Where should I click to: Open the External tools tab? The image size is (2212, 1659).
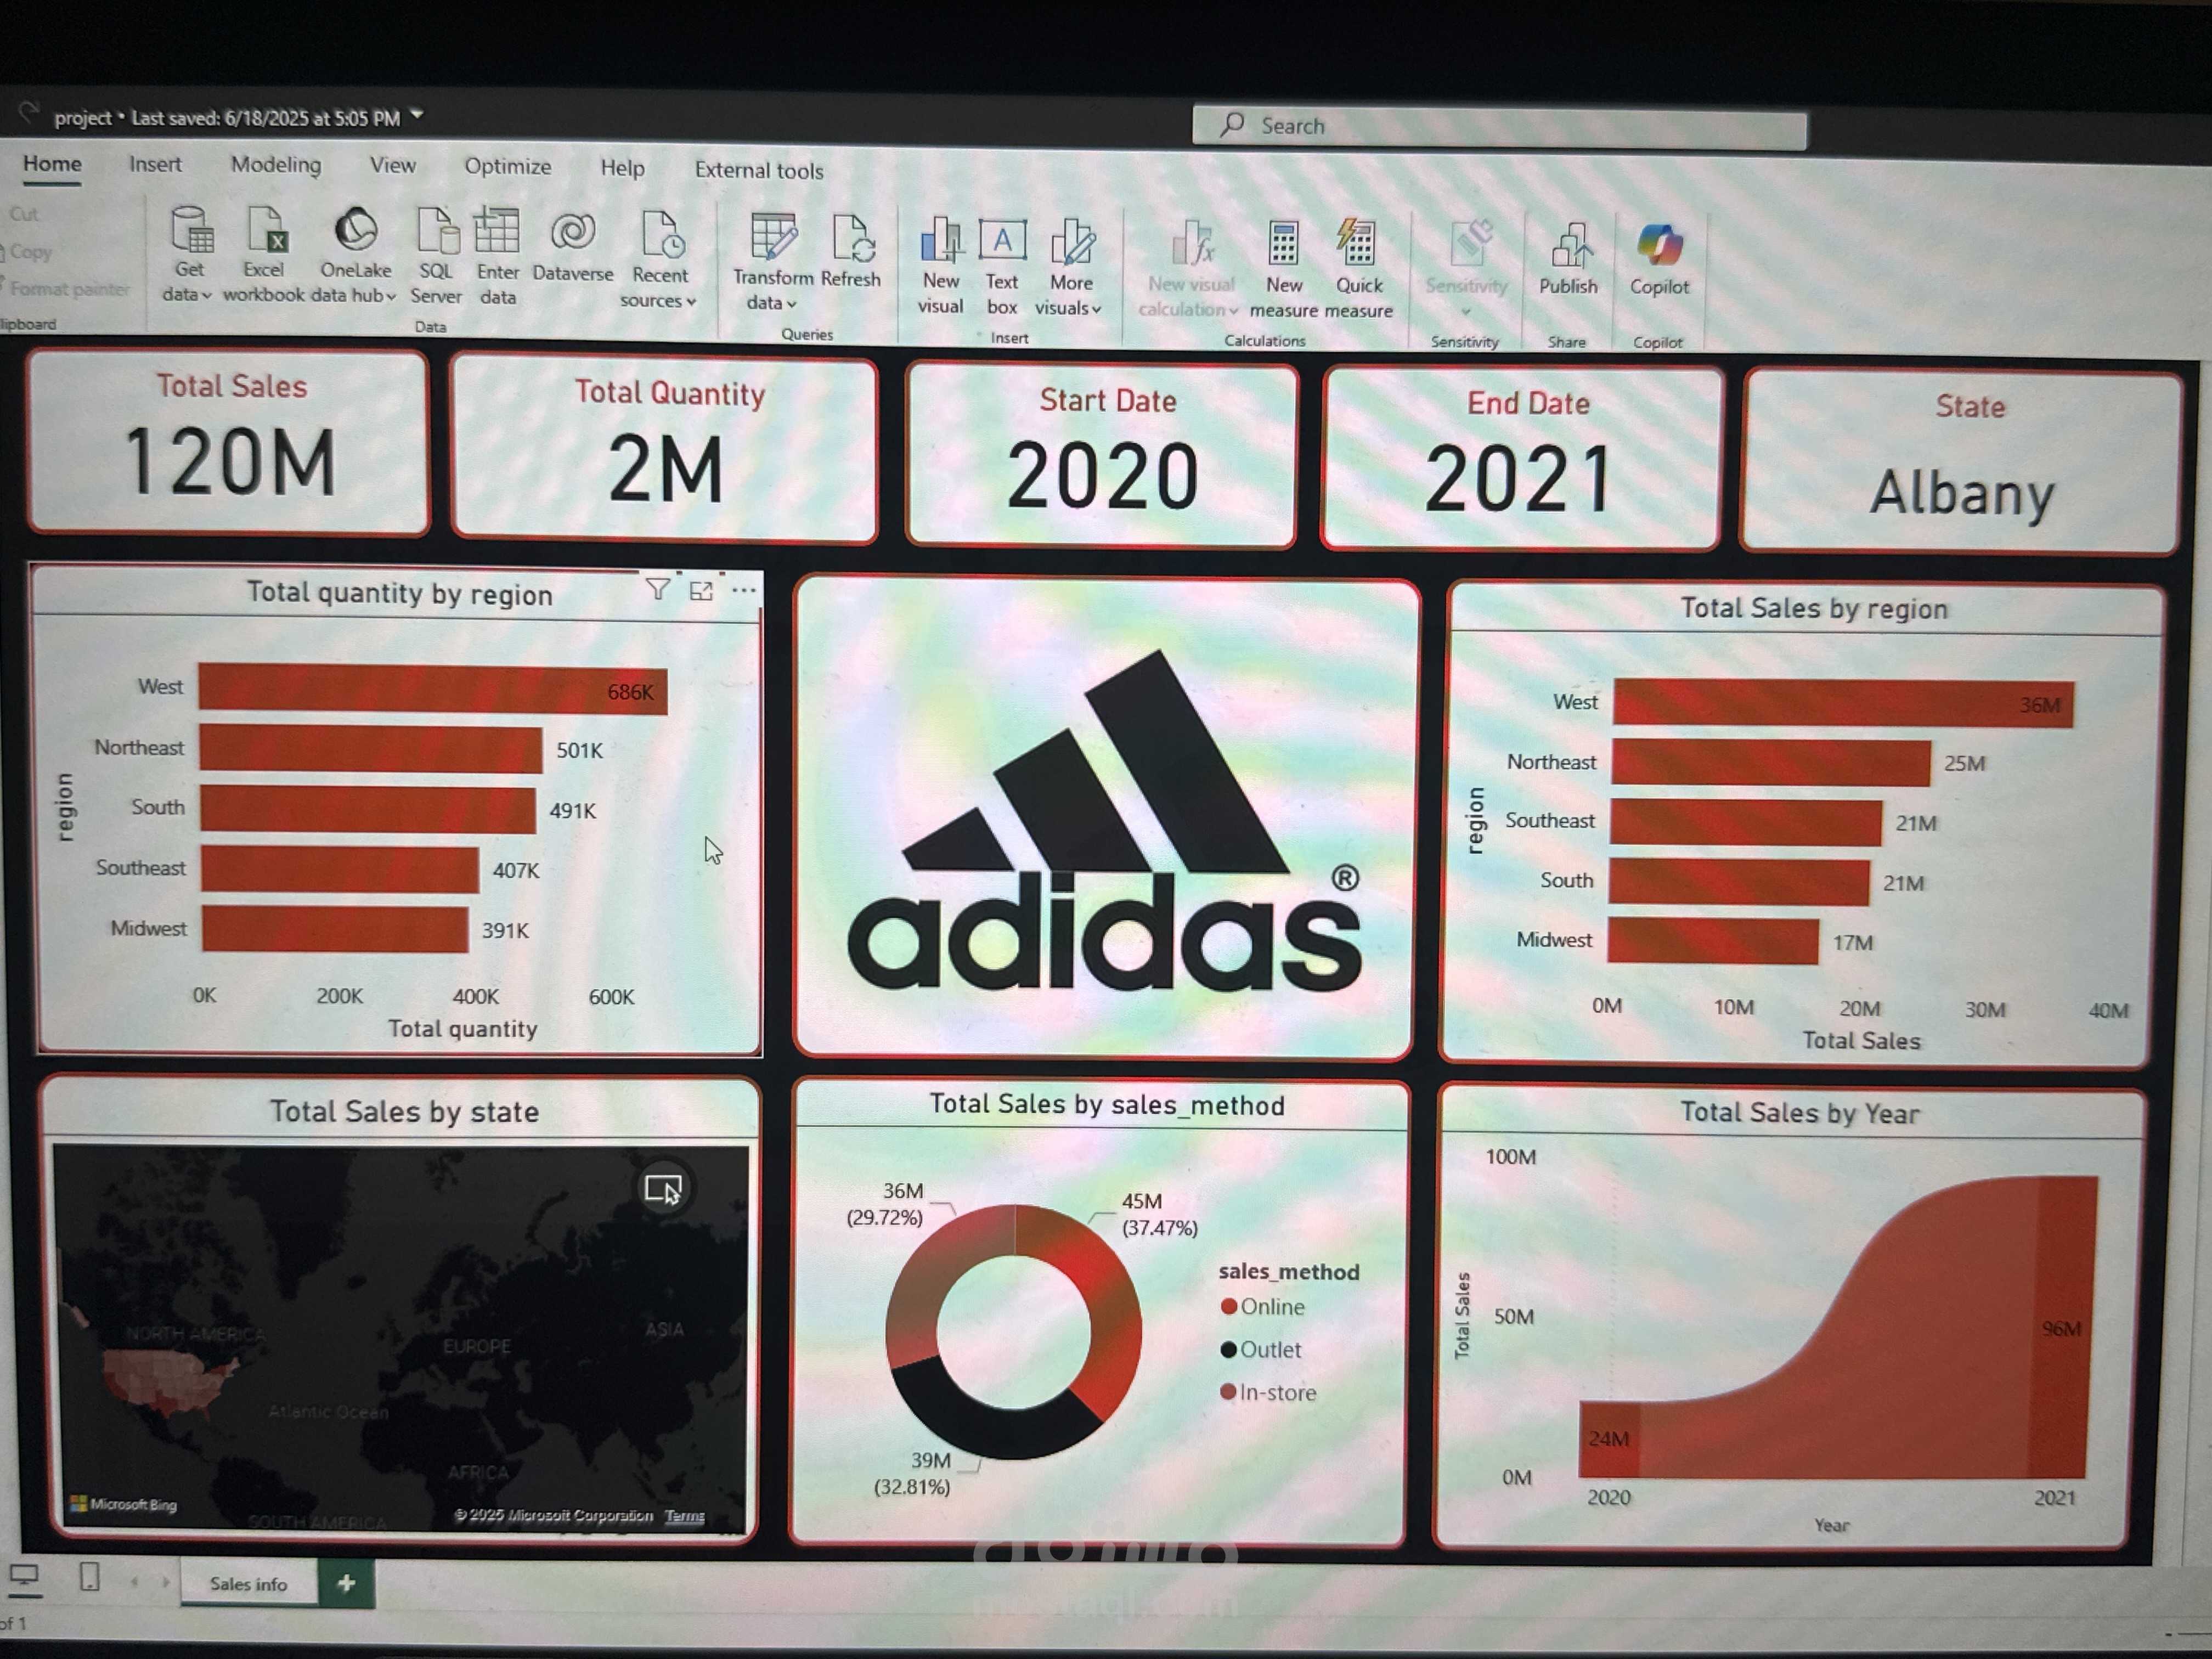click(759, 171)
